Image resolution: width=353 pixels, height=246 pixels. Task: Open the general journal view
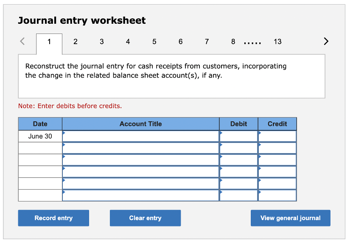(290, 218)
